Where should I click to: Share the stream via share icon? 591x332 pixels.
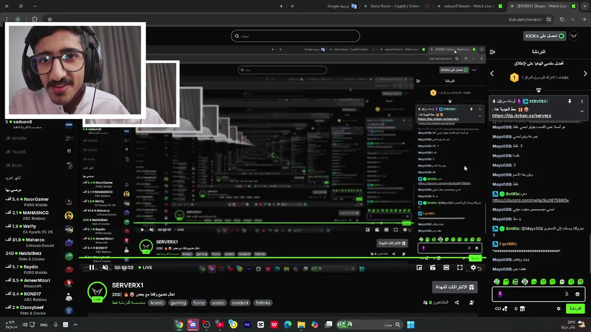coord(457,302)
